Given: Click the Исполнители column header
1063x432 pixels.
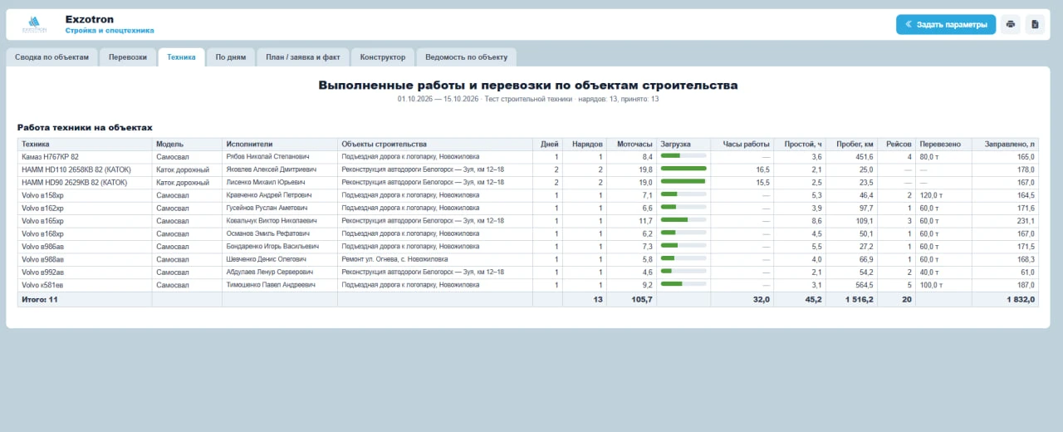Looking at the screenshot, I should 279,144.
